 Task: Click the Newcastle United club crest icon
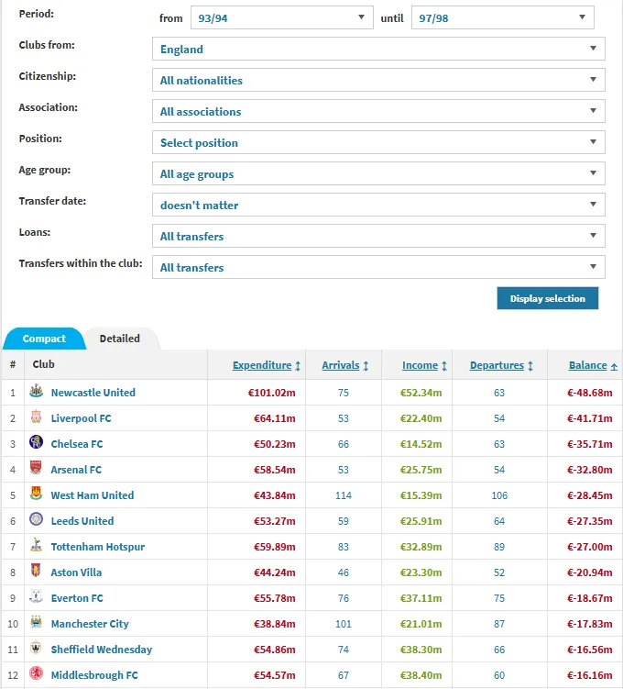point(36,393)
